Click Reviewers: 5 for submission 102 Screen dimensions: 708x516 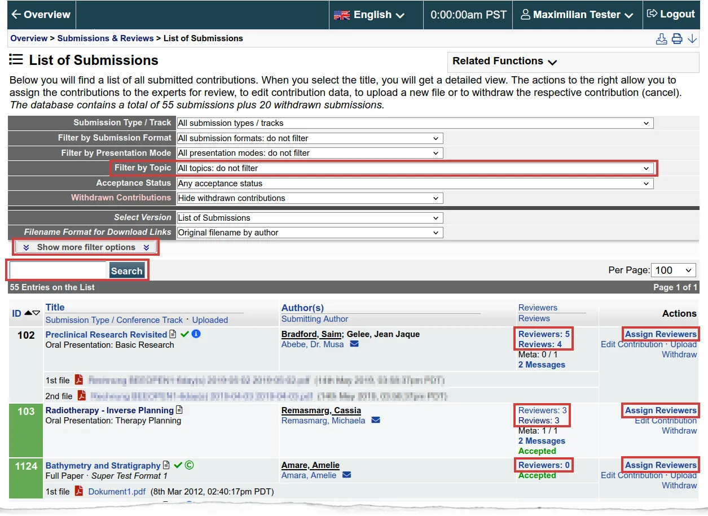(x=544, y=334)
